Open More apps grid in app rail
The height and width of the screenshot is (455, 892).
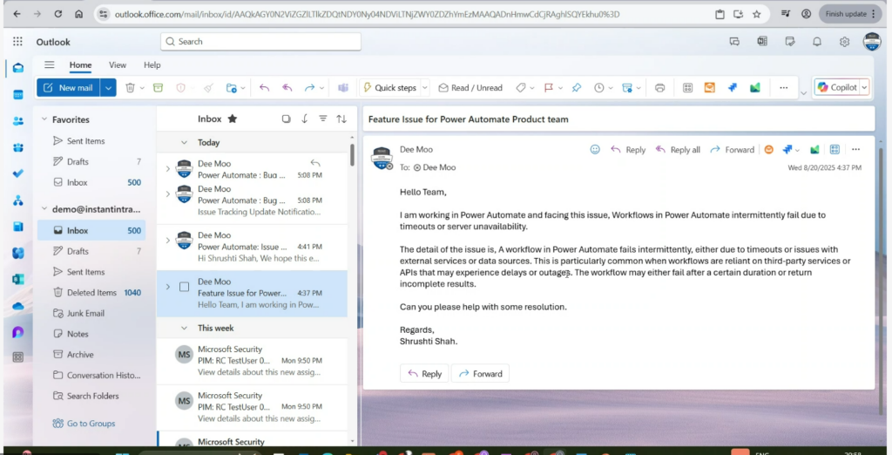tap(18, 357)
